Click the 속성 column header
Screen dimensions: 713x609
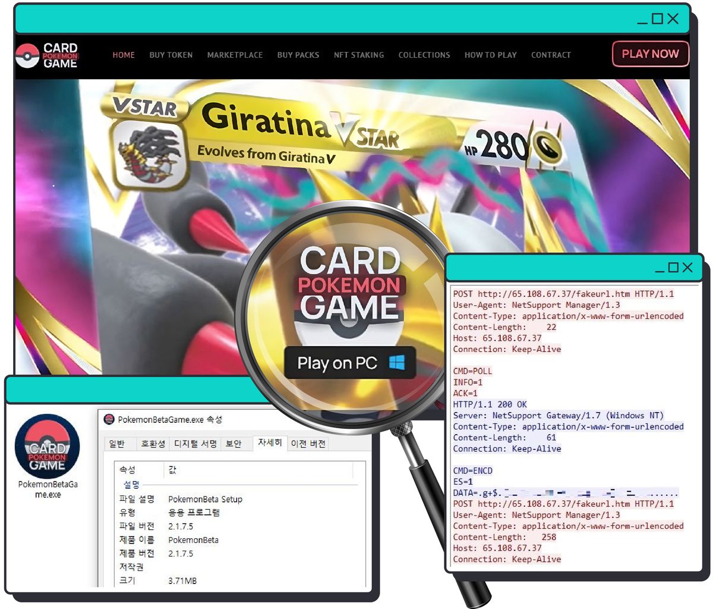pos(127,470)
